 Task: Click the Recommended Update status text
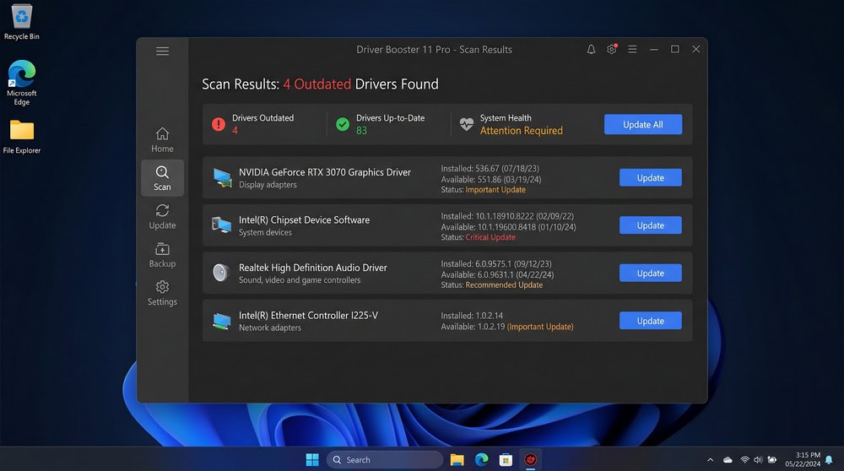[x=504, y=285]
